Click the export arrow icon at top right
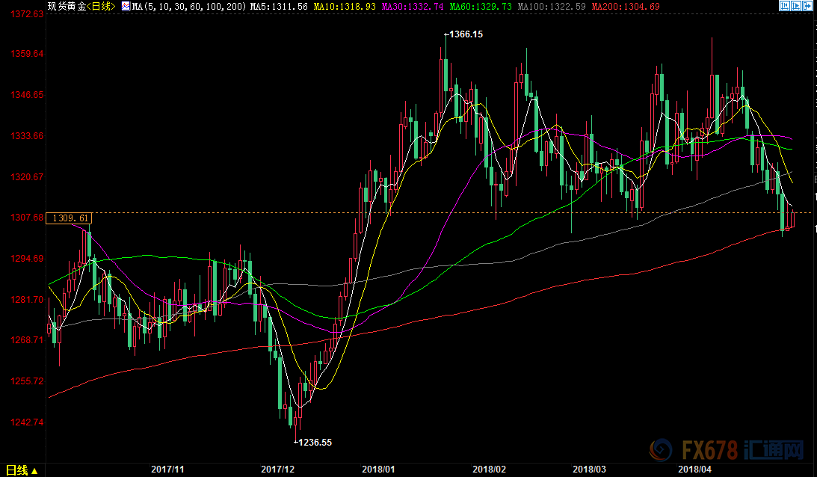This screenshot has height=477, width=817. click(x=807, y=6)
